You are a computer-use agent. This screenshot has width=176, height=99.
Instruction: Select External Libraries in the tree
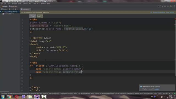(x=9, y=14)
